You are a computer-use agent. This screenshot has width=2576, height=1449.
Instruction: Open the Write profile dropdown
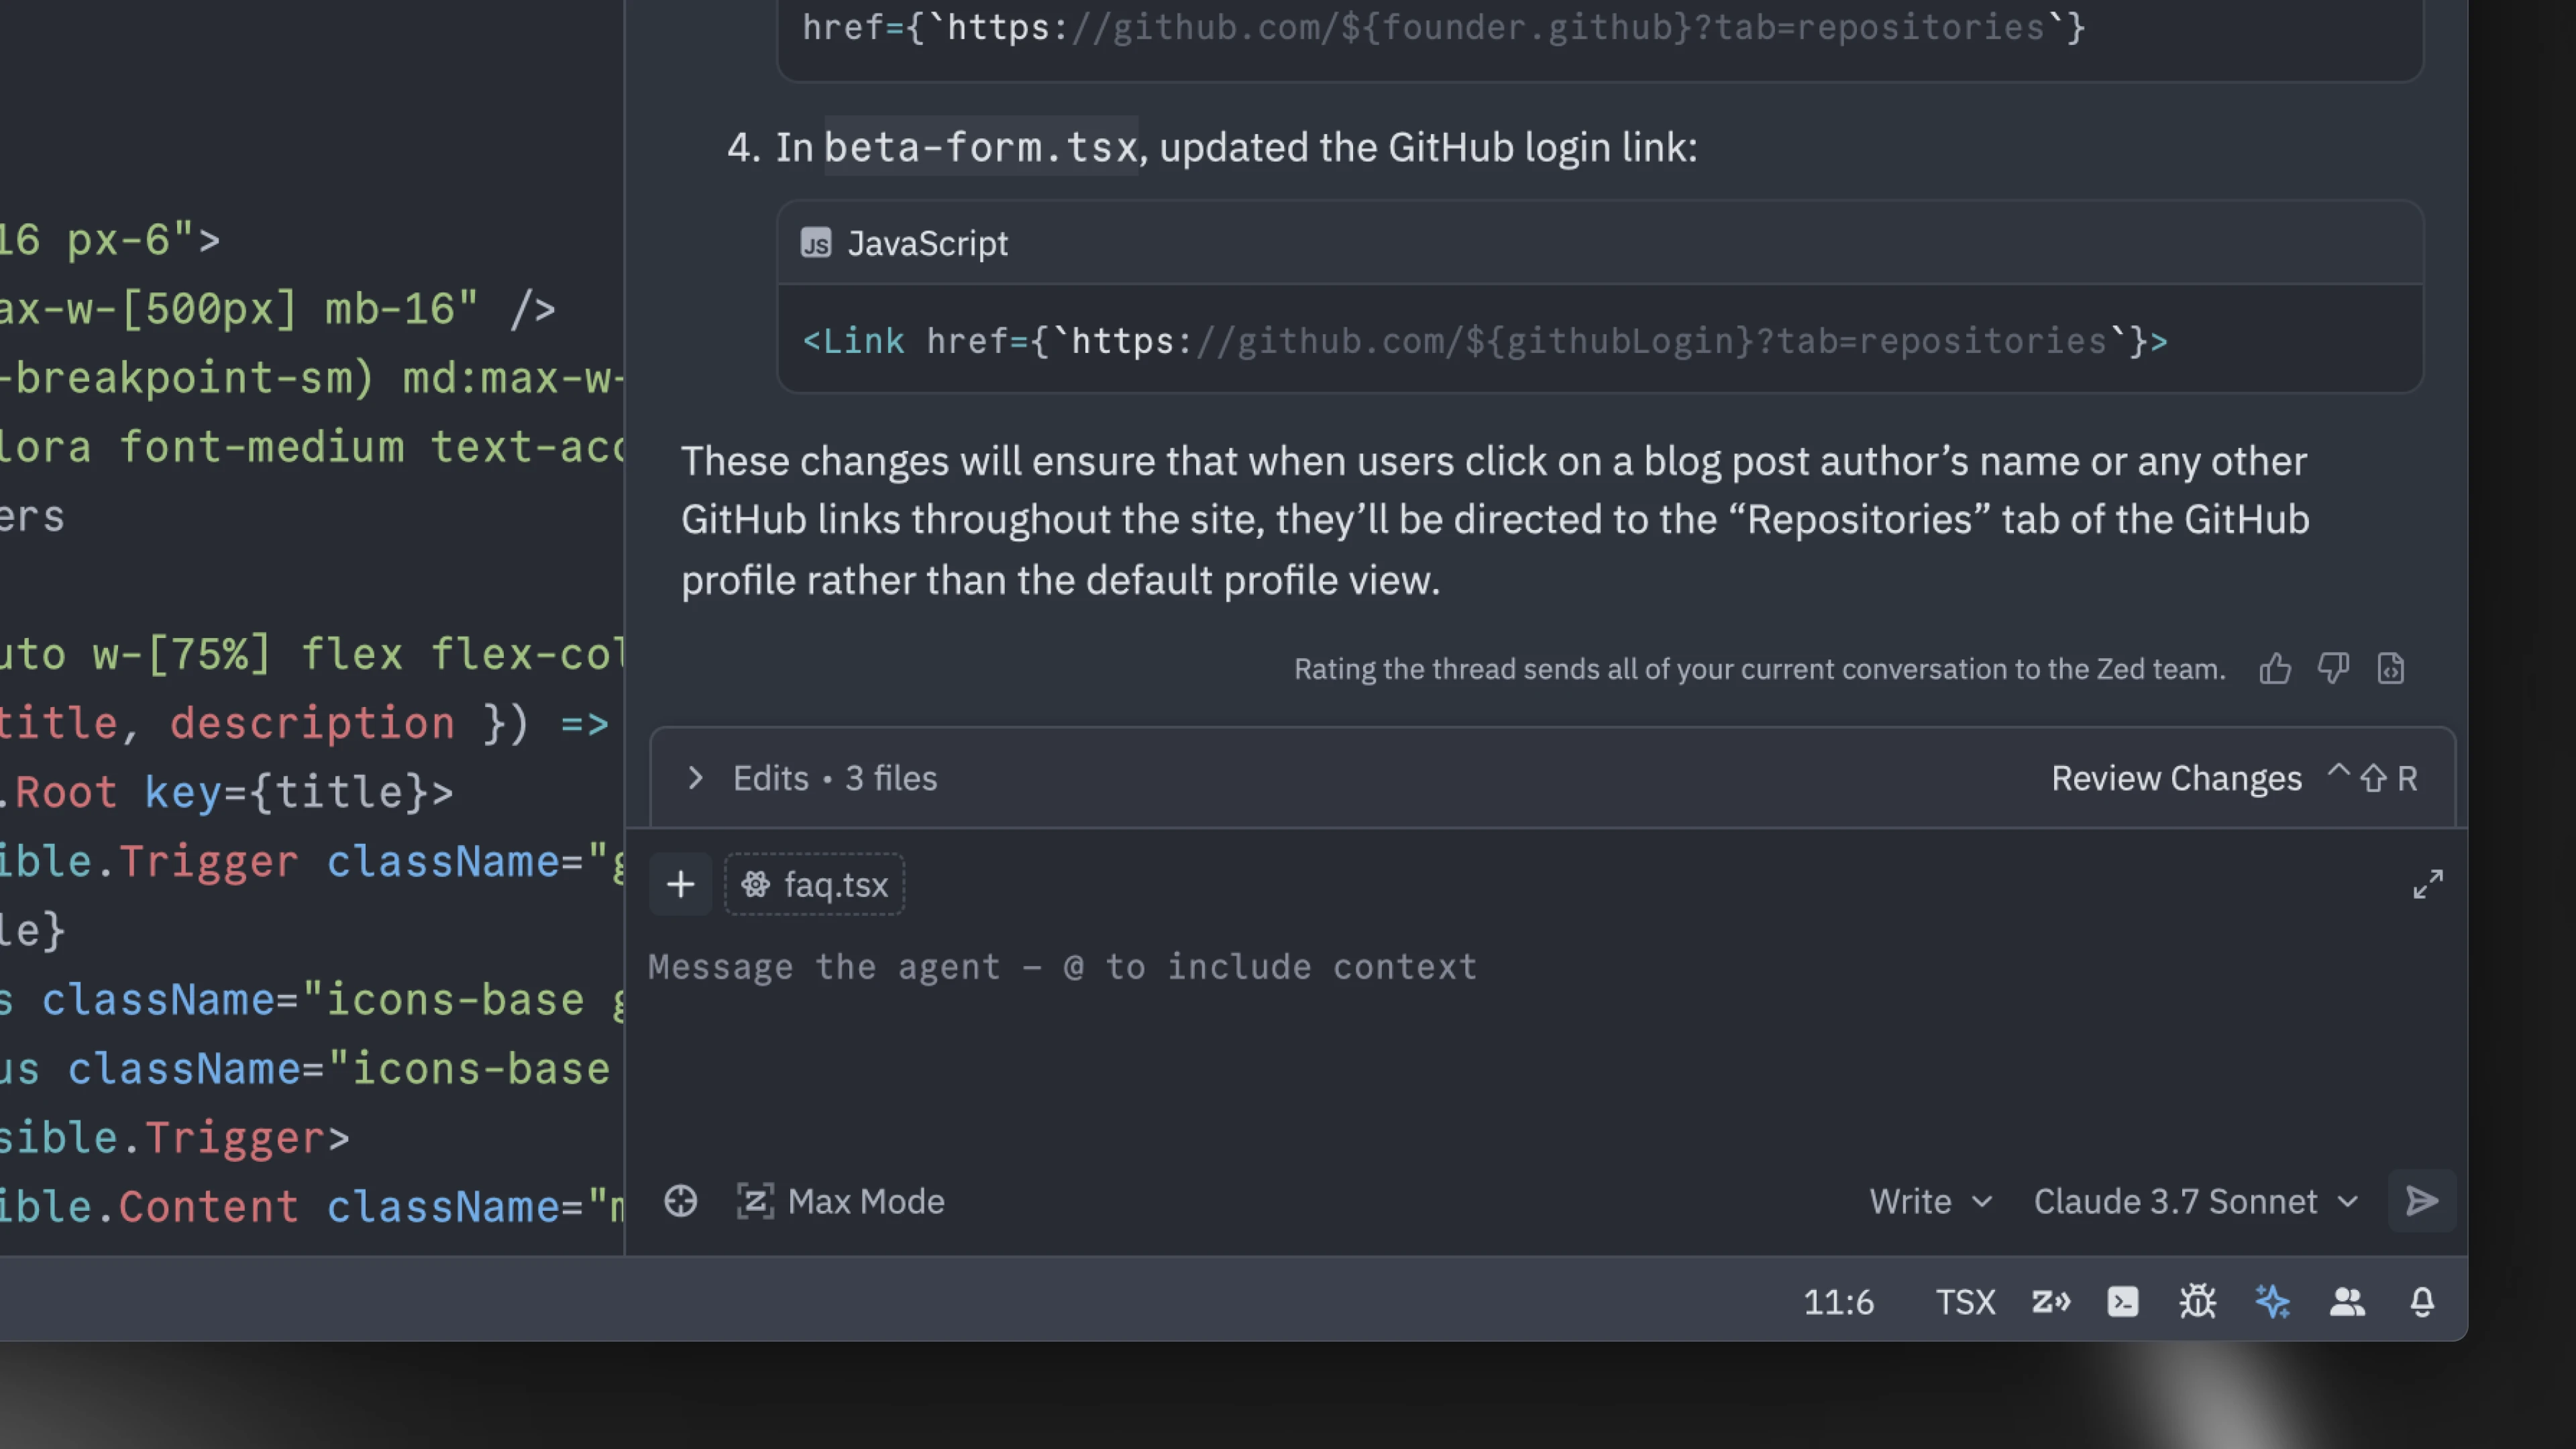(x=1930, y=1201)
